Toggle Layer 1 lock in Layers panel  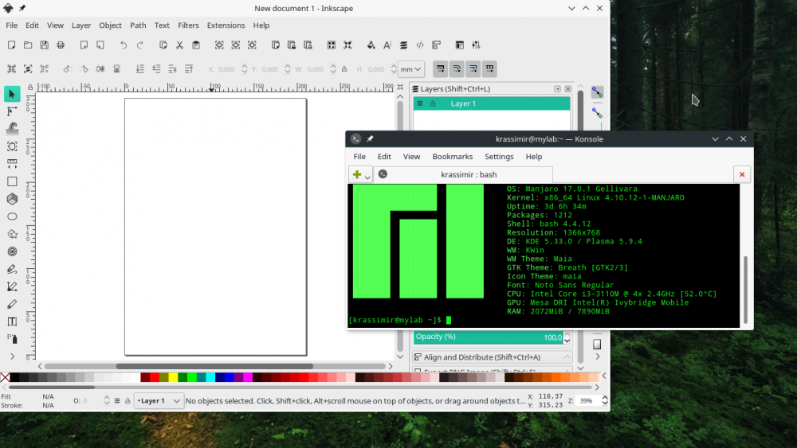(433, 103)
